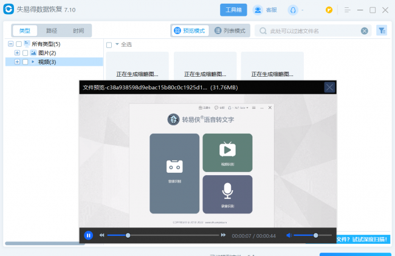This screenshot has height=256, width=395.
Task: Click the orange VIP badge icon
Action: (x=329, y=10)
